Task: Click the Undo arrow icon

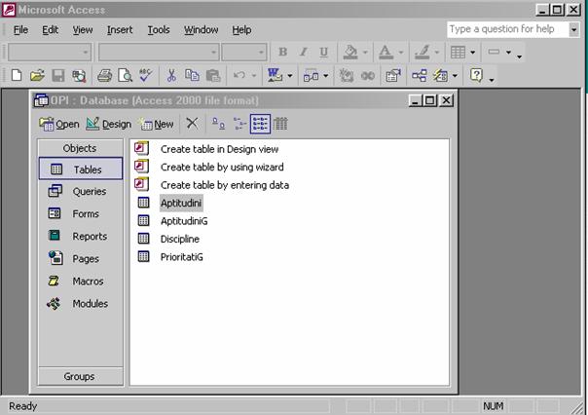Action: 239,75
